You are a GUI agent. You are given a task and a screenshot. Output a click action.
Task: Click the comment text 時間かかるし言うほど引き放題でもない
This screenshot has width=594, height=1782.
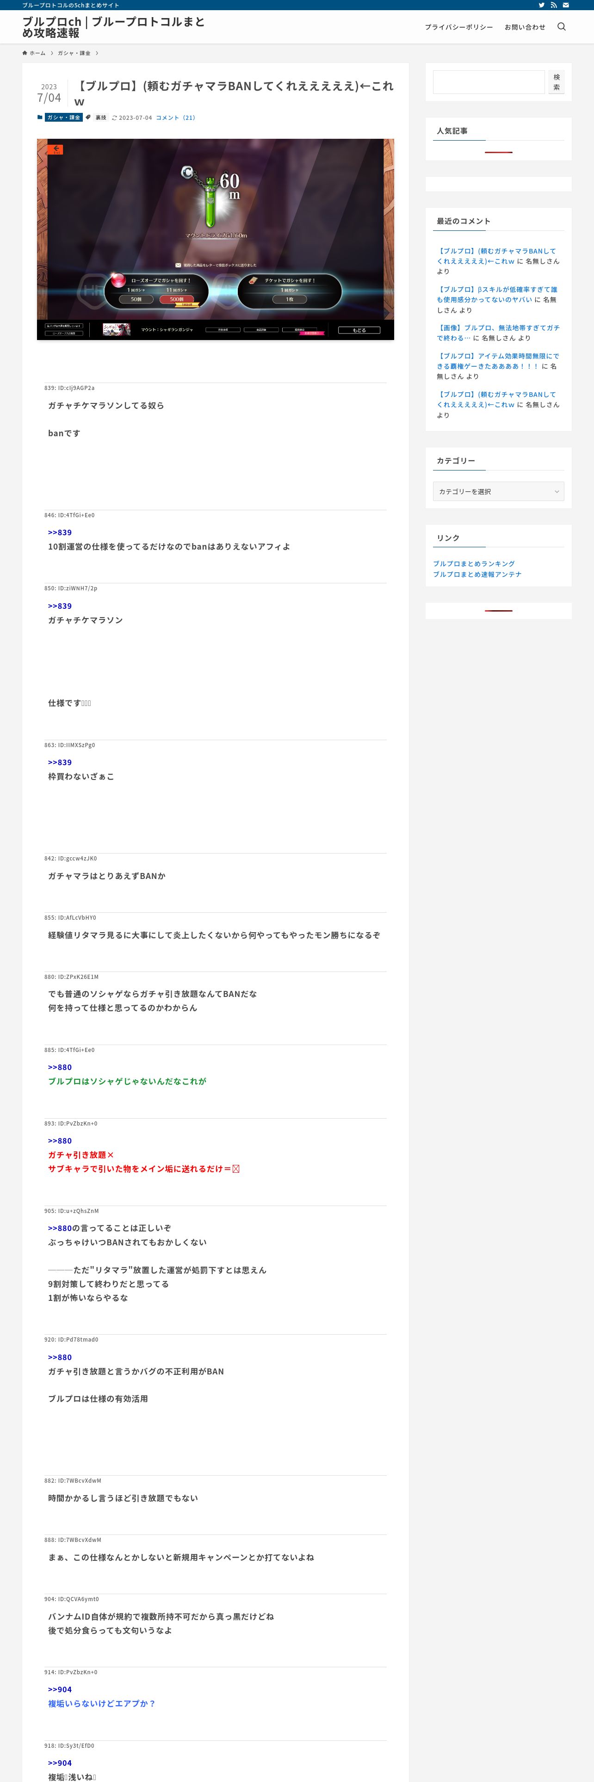pos(123,1497)
